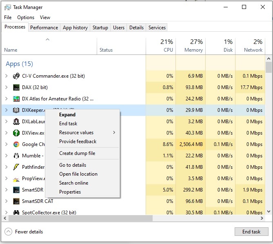Screen dimensions: 273x244
Task: Select the Processes tab
Action: click(15, 27)
